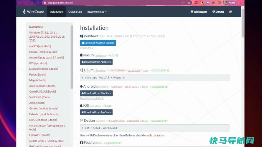This screenshot has width=262, height=147.
Task: Click the red extension icon in toolbar
Action: (x=196, y=3)
